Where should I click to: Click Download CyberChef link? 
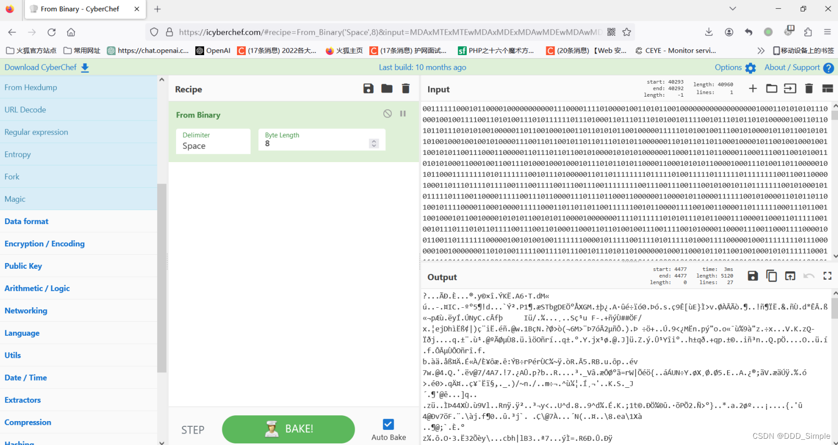(47, 68)
